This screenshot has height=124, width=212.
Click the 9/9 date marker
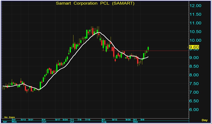click(x=143, y=119)
